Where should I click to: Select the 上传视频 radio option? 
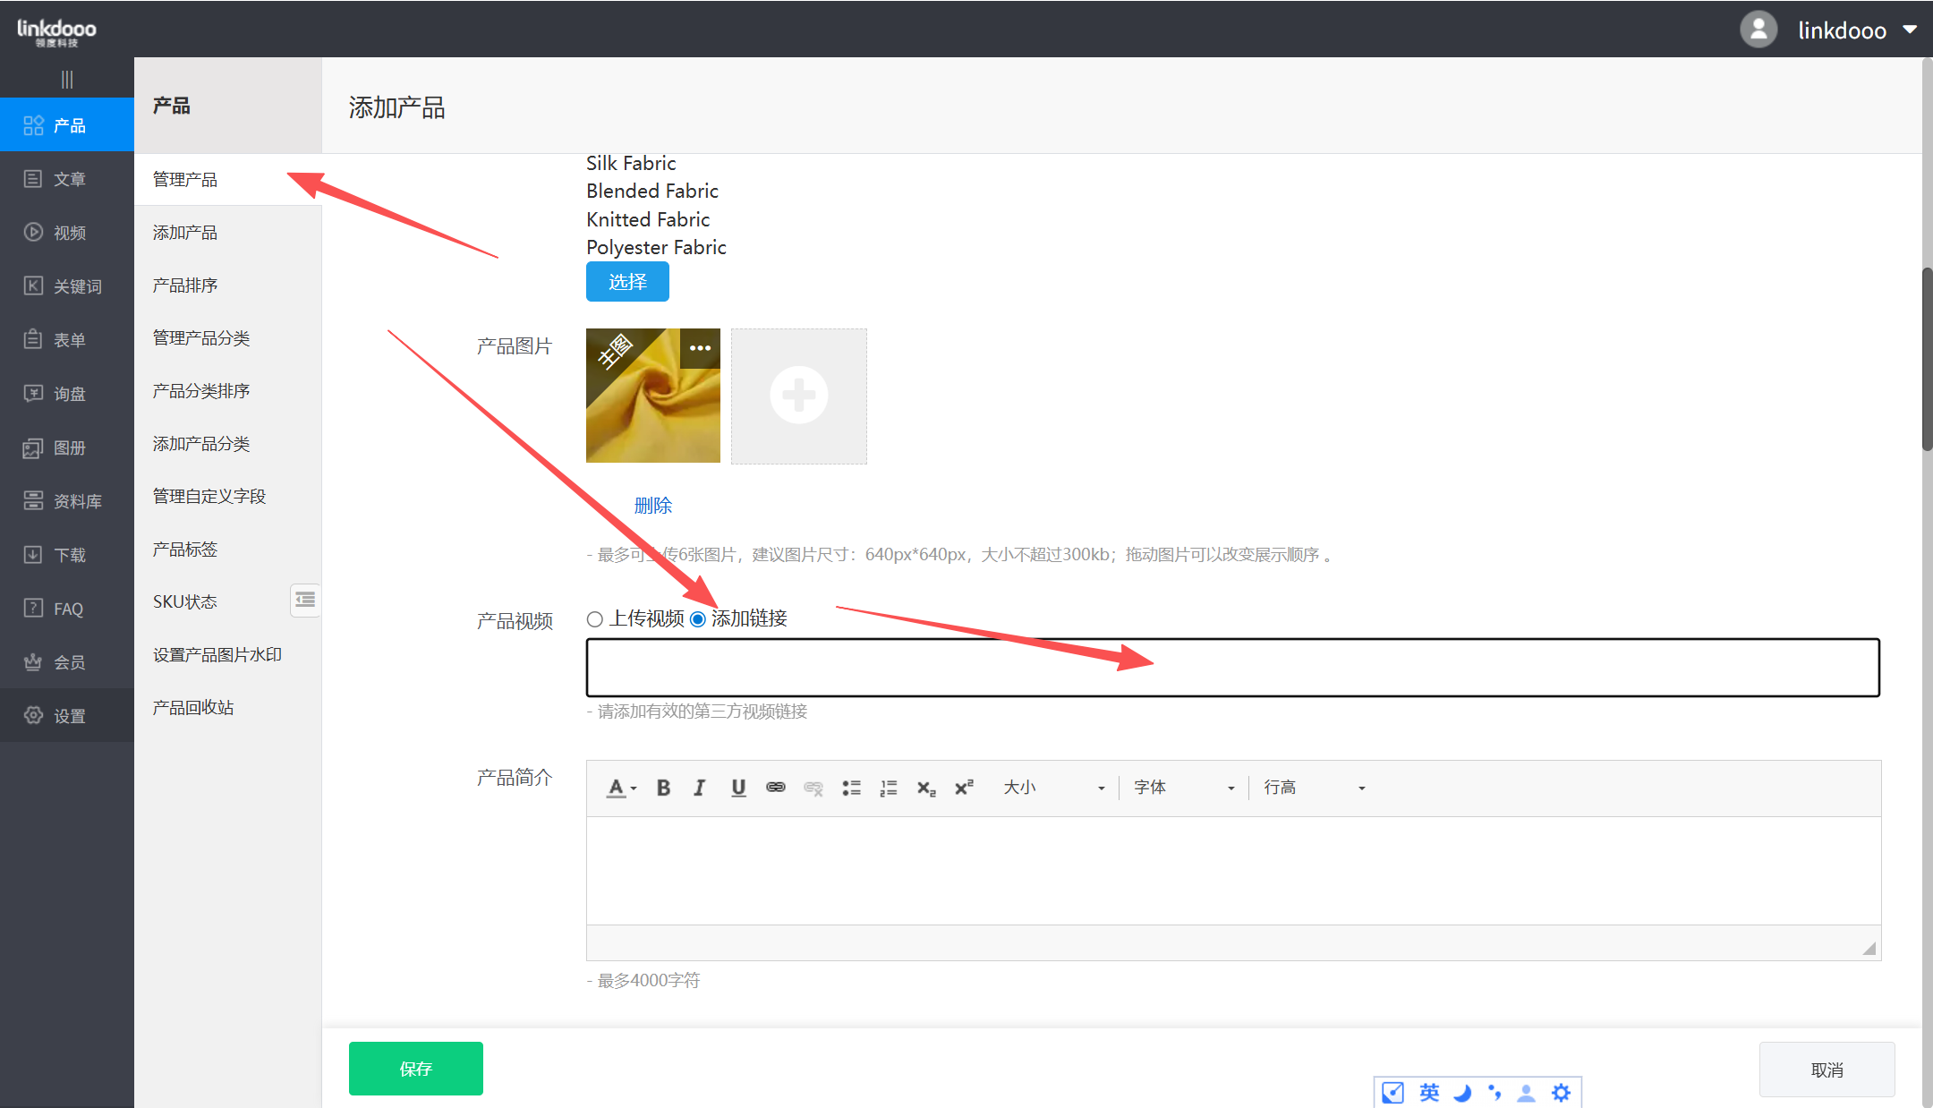(x=595, y=619)
